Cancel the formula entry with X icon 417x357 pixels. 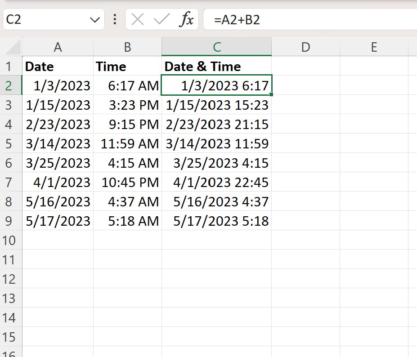pyautogui.click(x=138, y=19)
